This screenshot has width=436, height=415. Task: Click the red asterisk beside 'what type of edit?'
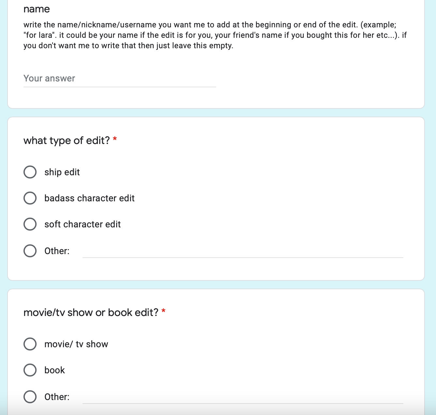(115, 139)
